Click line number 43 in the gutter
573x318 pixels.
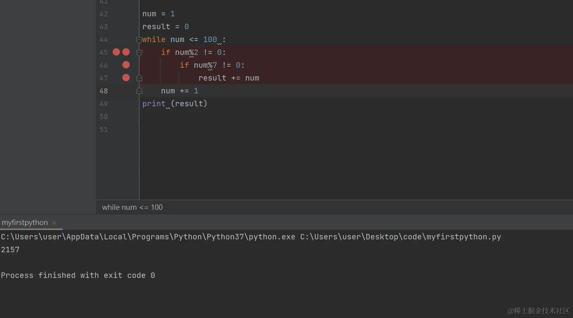104,27
